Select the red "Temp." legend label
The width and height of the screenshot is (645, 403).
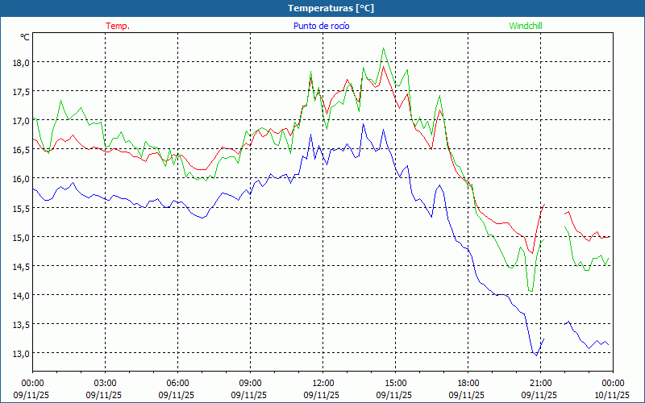click(x=118, y=26)
